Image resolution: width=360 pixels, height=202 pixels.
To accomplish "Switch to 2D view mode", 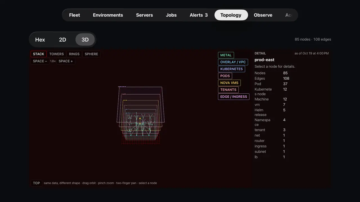I will (62, 40).
